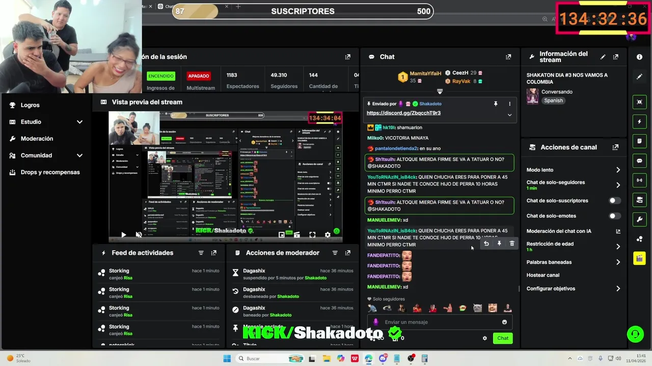Open Logros in left menu
The height and width of the screenshot is (366, 652).
click(30, 105)
